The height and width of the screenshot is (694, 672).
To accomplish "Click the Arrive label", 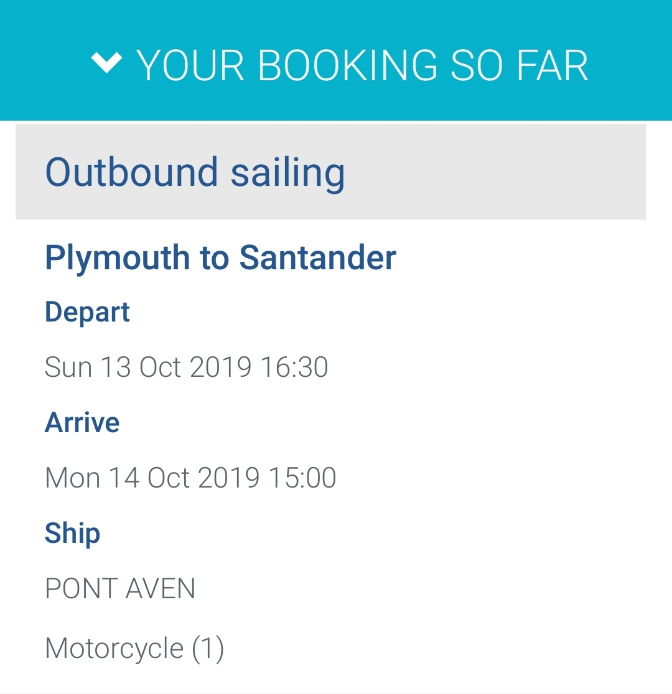I will click(x=82, y=422).
